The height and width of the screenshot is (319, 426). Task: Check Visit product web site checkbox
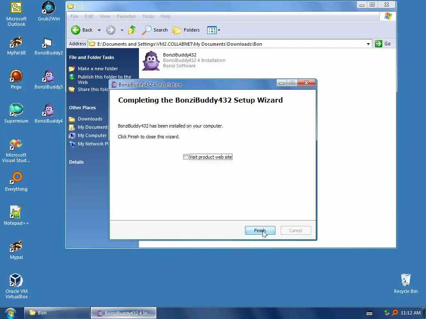click(x=186, y=157)
